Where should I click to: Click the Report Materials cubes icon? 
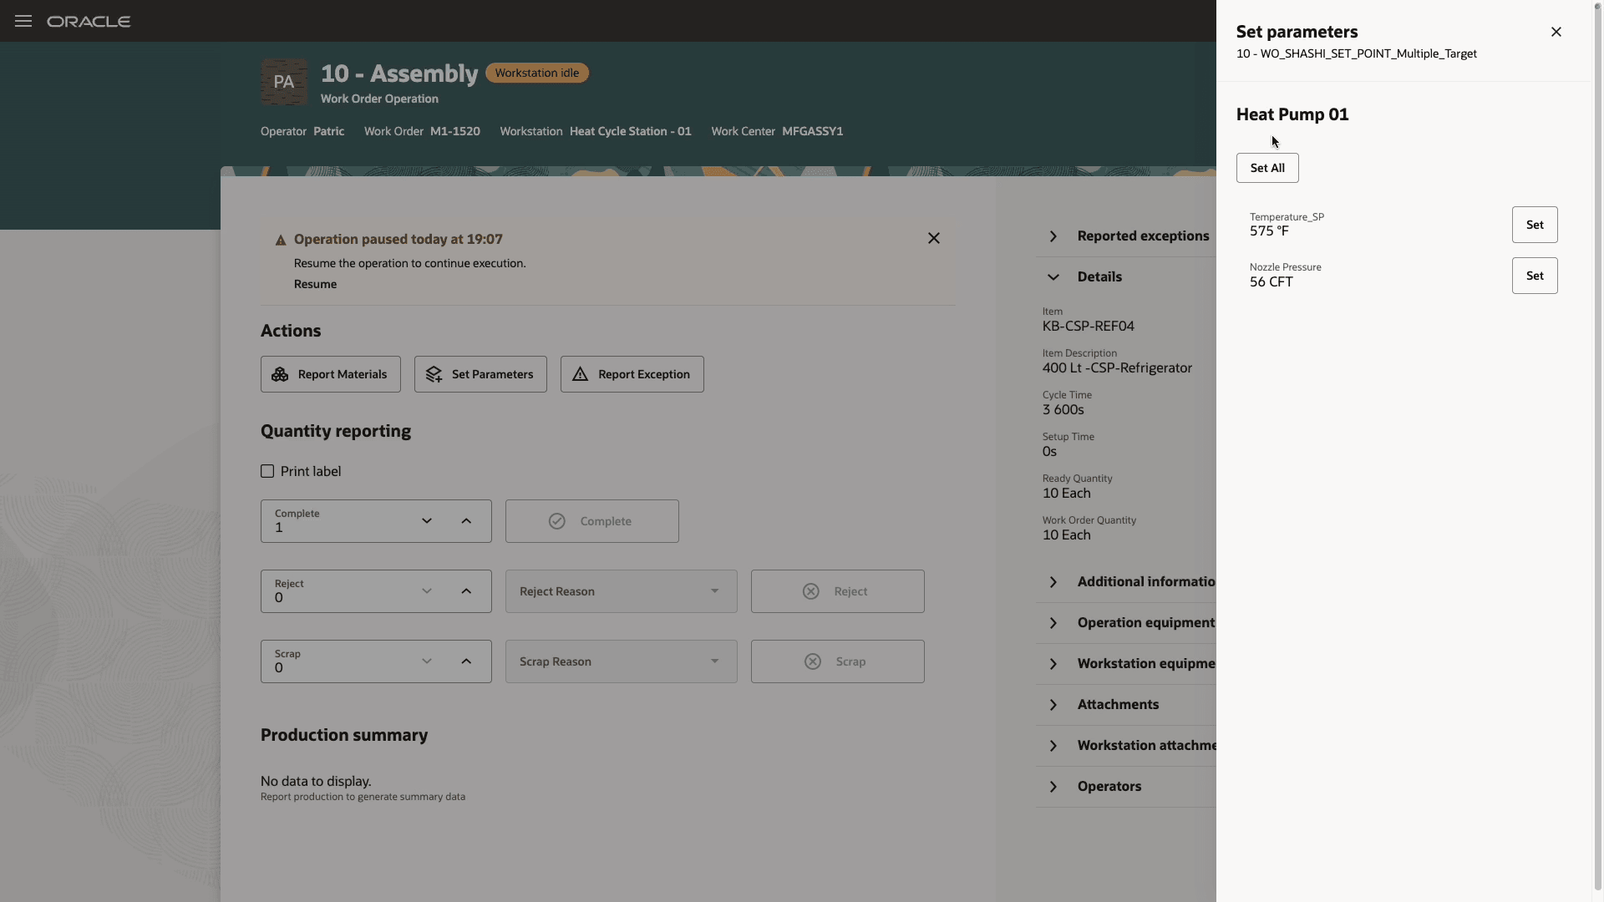(280, 374)
